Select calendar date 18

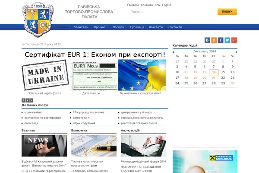coord(186,78)
